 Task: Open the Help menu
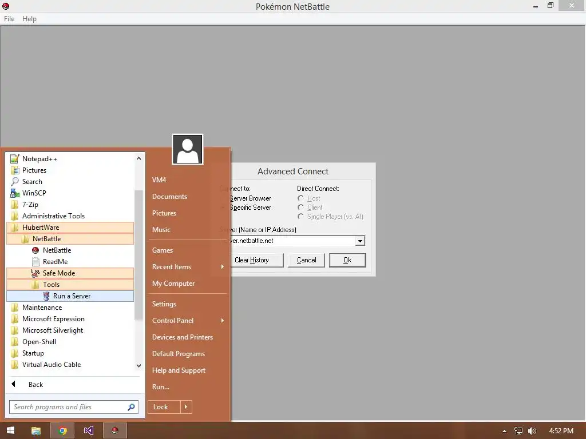[x=29, y=19]
